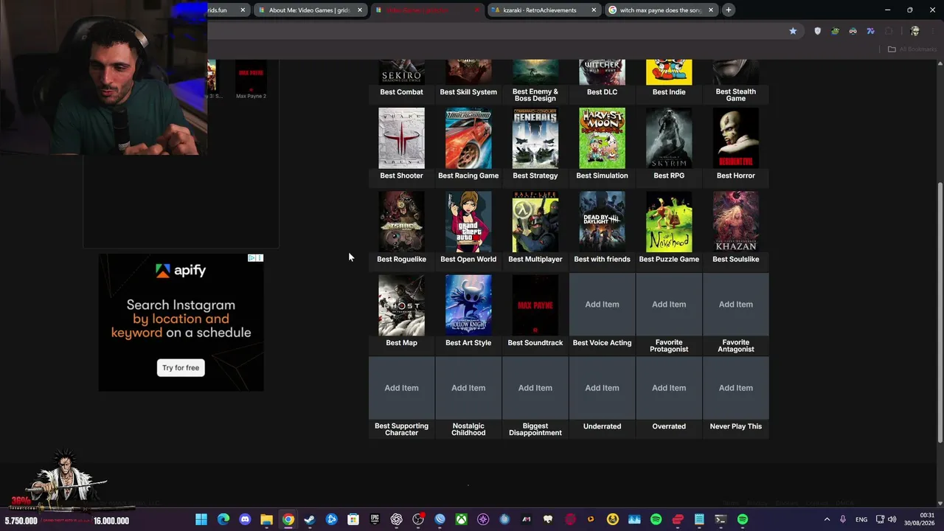944x531 pixels.
Task: Open ChatGPT from the taskbar
Action: 397,520
